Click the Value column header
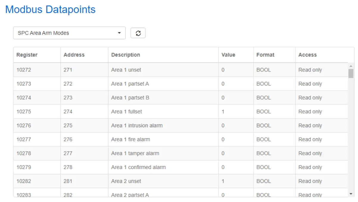Screen dimensions: 358x202 [x=228, y=55]
